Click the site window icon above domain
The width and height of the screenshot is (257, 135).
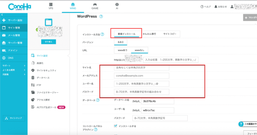pyautogui.click(x=49, y=22)
